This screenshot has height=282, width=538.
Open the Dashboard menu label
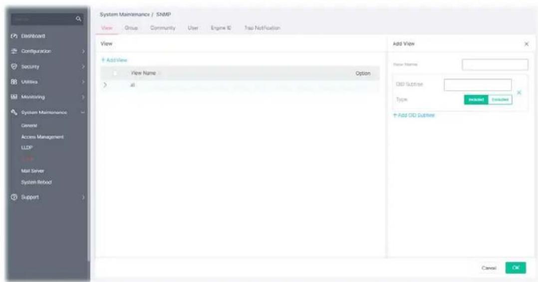(x=33, y=36)
